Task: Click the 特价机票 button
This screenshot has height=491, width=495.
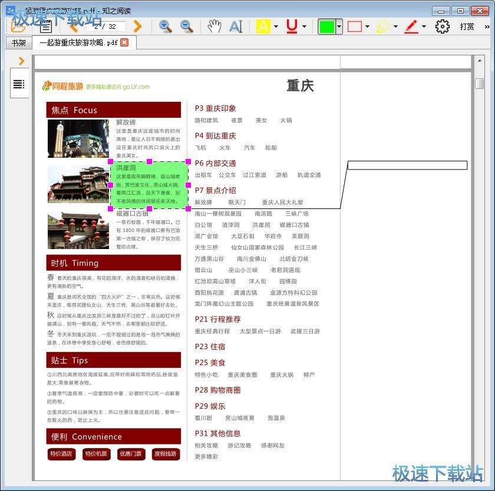Action: (x=96, y=454)
